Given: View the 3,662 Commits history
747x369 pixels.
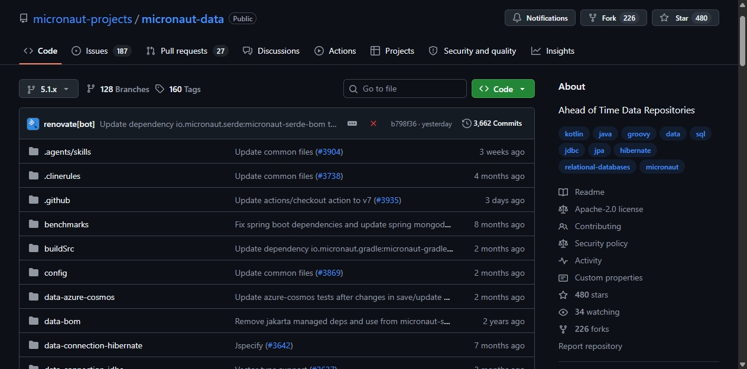Looking at the screenshot, I should pyautogui.click(x=492, y=123).
